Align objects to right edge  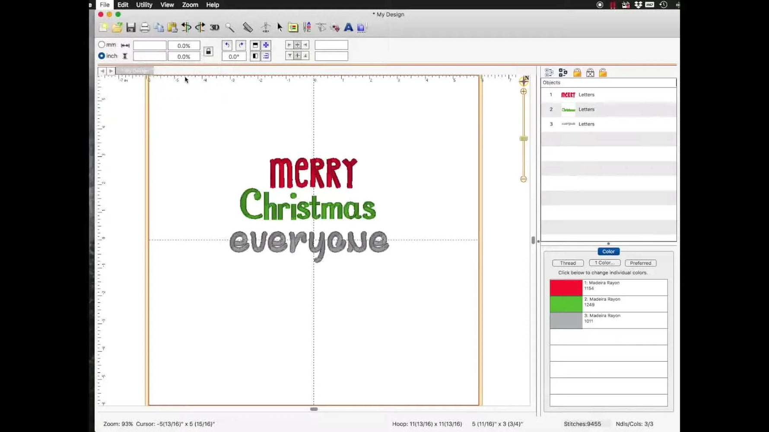(305, 45)
